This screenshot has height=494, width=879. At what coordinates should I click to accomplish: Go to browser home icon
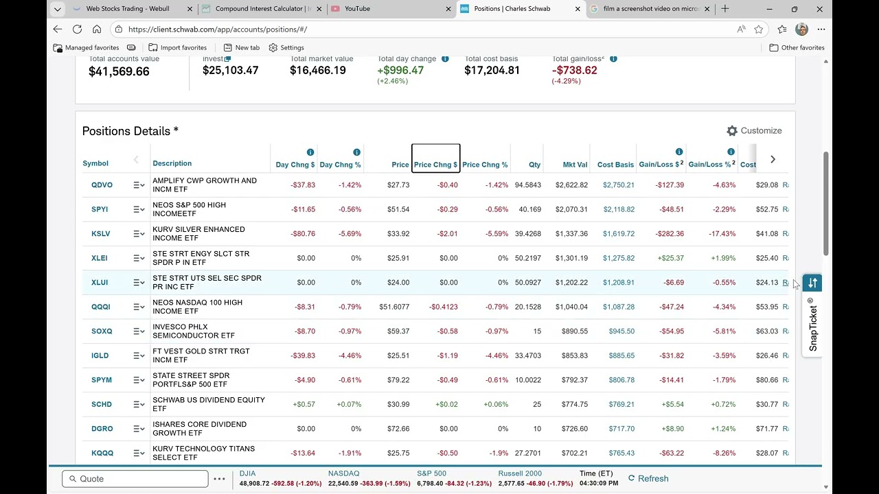97,30
